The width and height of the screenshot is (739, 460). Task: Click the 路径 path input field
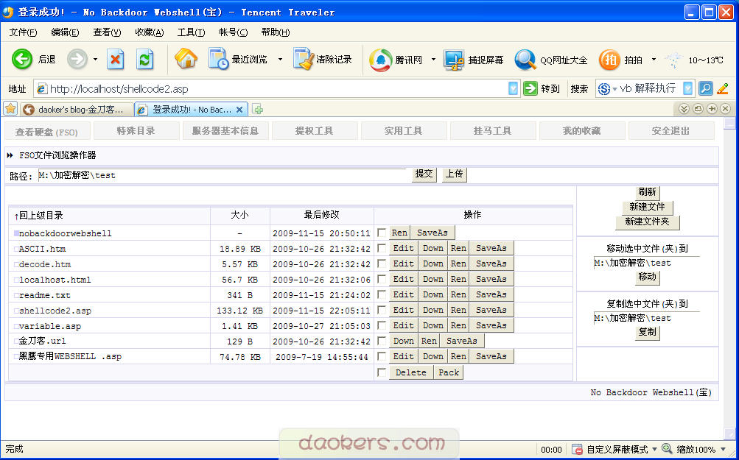(x=222, y=175)
